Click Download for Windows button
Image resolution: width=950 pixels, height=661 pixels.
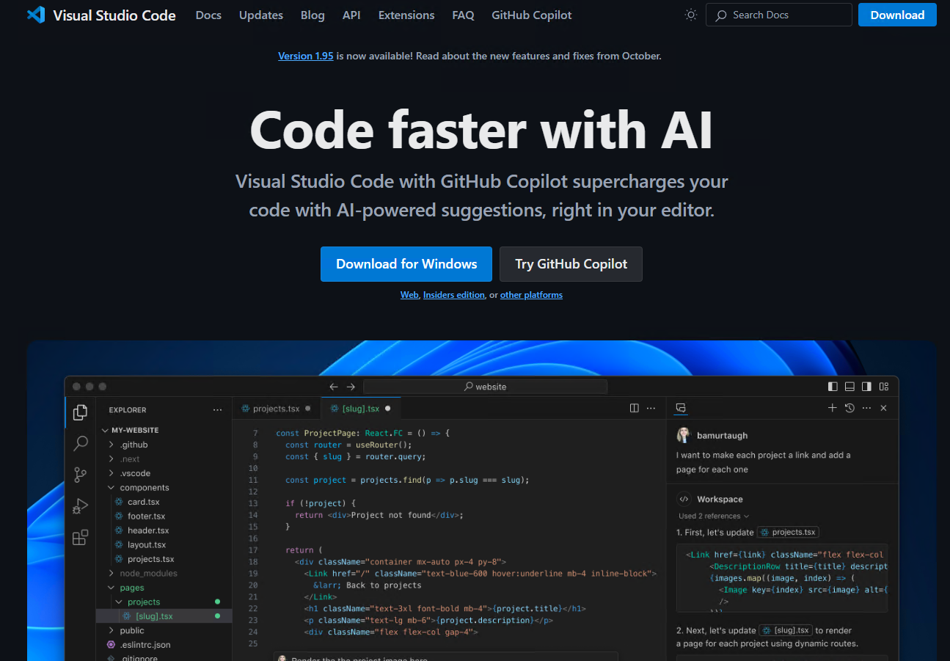coord(406,264)
